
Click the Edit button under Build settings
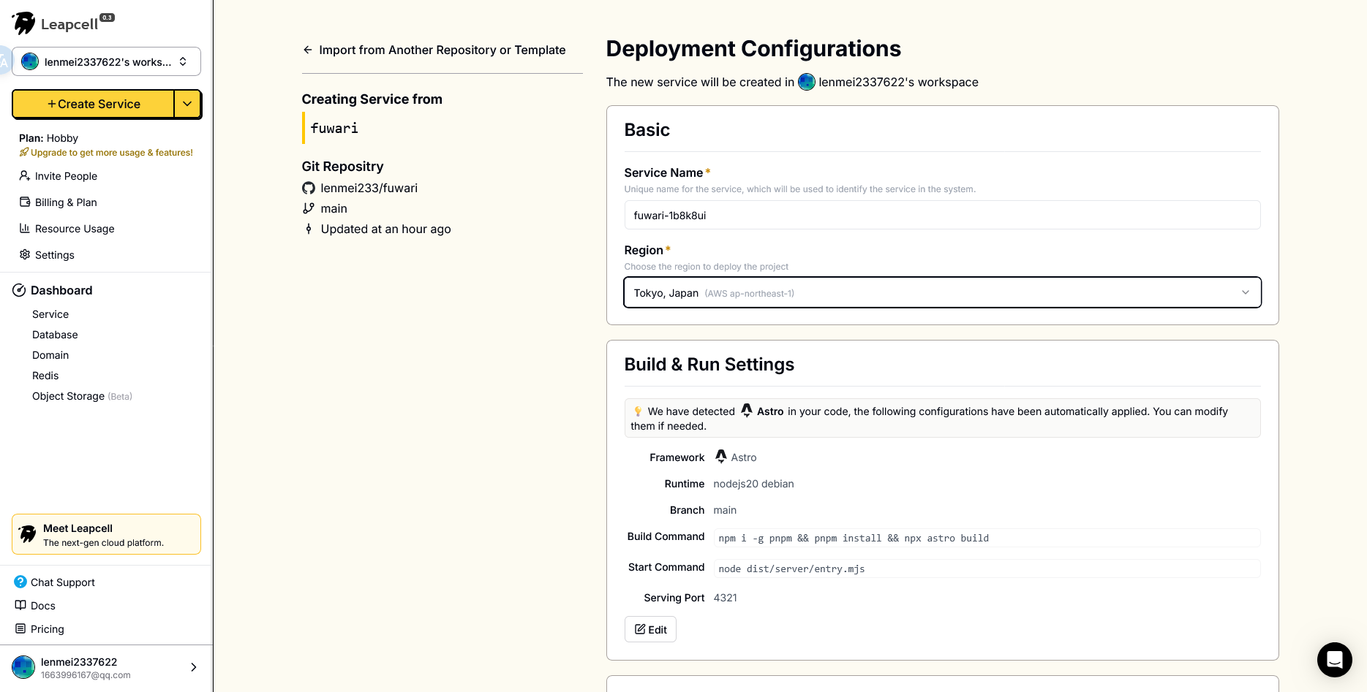[x=650, y=629]
